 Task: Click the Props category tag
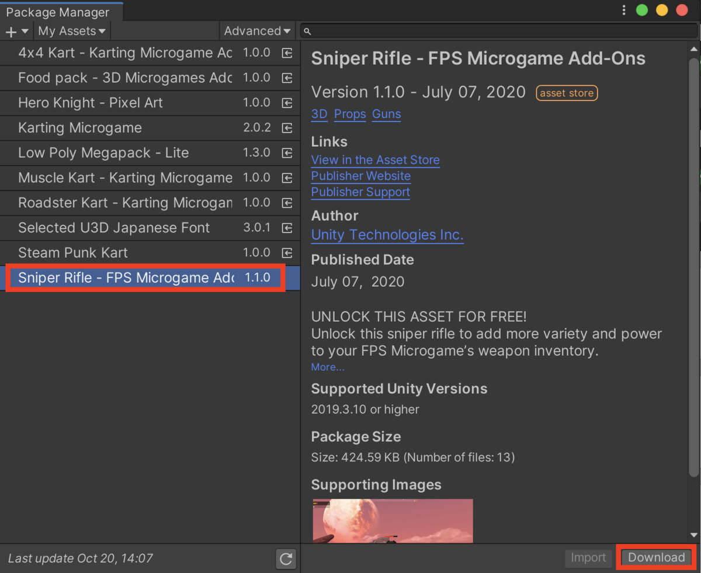click(x=350, y=114)
